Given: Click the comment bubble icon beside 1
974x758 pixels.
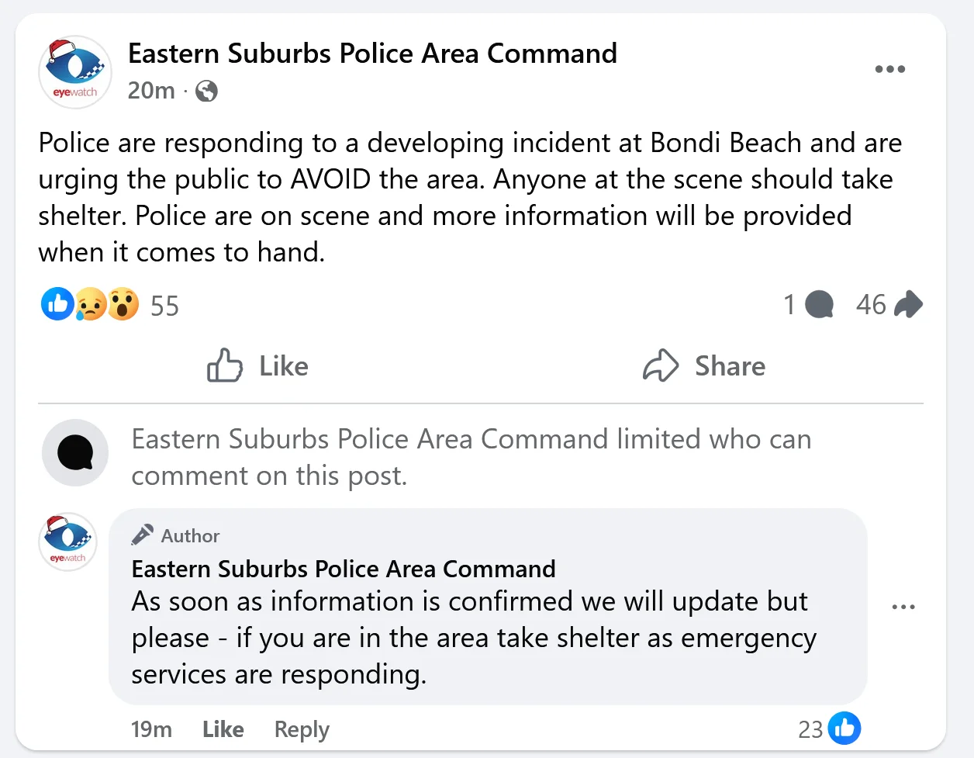Looking at the screenshot, I should [x=819, y=304].
